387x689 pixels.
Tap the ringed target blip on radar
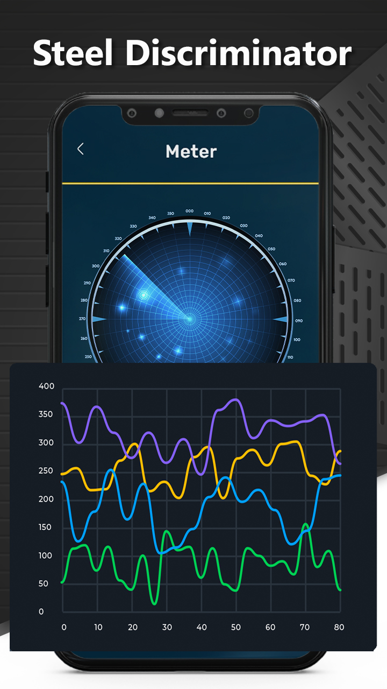point(144,295)
